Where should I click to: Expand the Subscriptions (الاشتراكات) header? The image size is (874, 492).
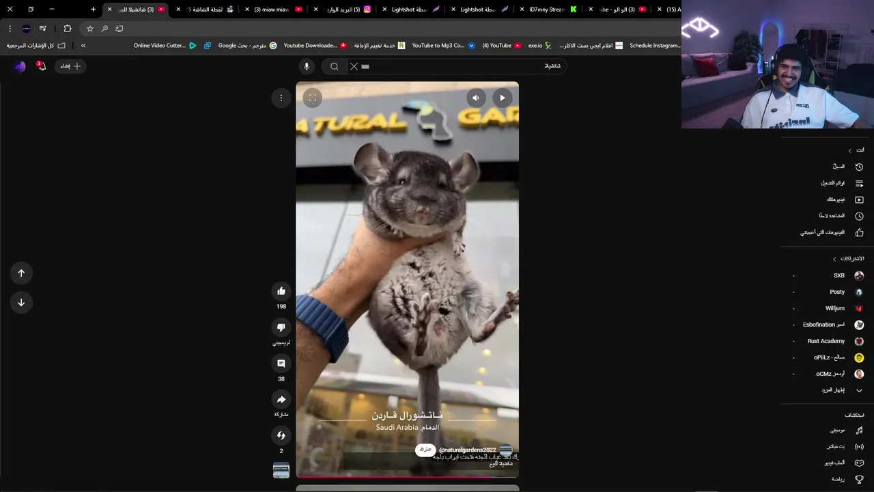point(848,259)
